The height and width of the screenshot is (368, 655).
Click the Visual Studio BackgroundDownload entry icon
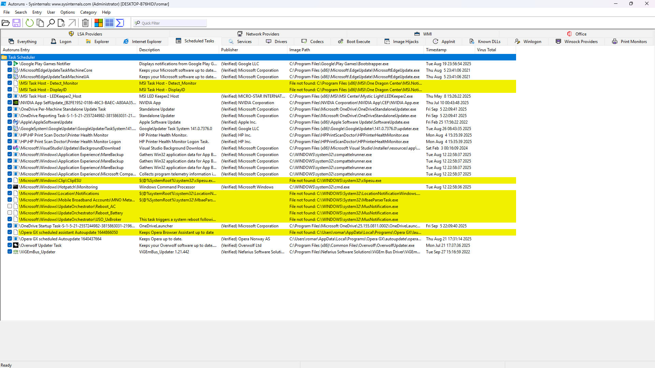[16, 148]
